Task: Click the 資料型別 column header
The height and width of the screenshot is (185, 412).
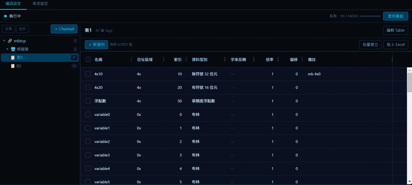Action: 200,60
